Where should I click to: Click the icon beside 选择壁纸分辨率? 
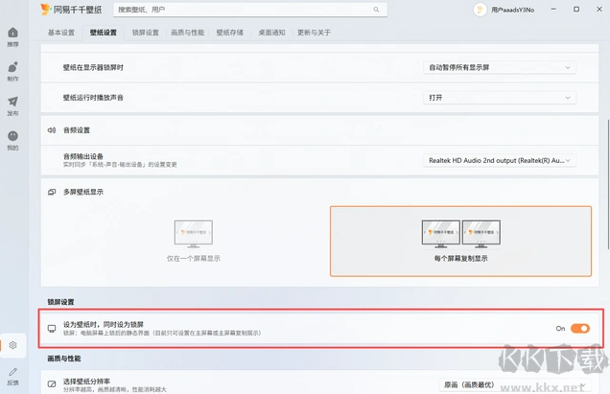52,384
